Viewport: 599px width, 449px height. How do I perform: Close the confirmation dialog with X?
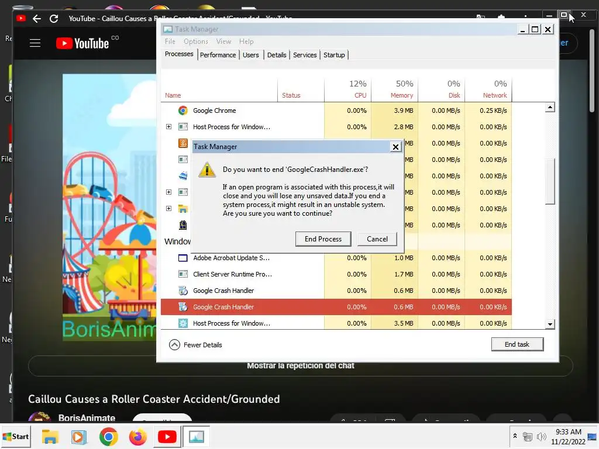point(395,147)
